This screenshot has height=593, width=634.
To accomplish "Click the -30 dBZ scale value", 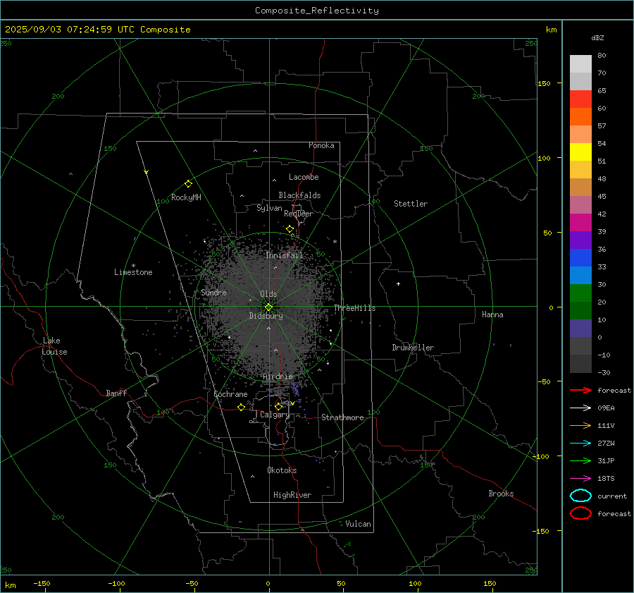I will pos(604,372).
